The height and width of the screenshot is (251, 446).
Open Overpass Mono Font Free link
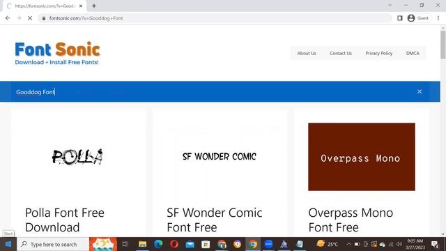(x=351, y=220)
